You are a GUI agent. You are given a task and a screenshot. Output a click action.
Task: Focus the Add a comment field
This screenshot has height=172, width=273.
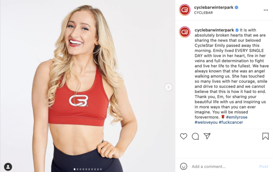click(x=224, y=167)
